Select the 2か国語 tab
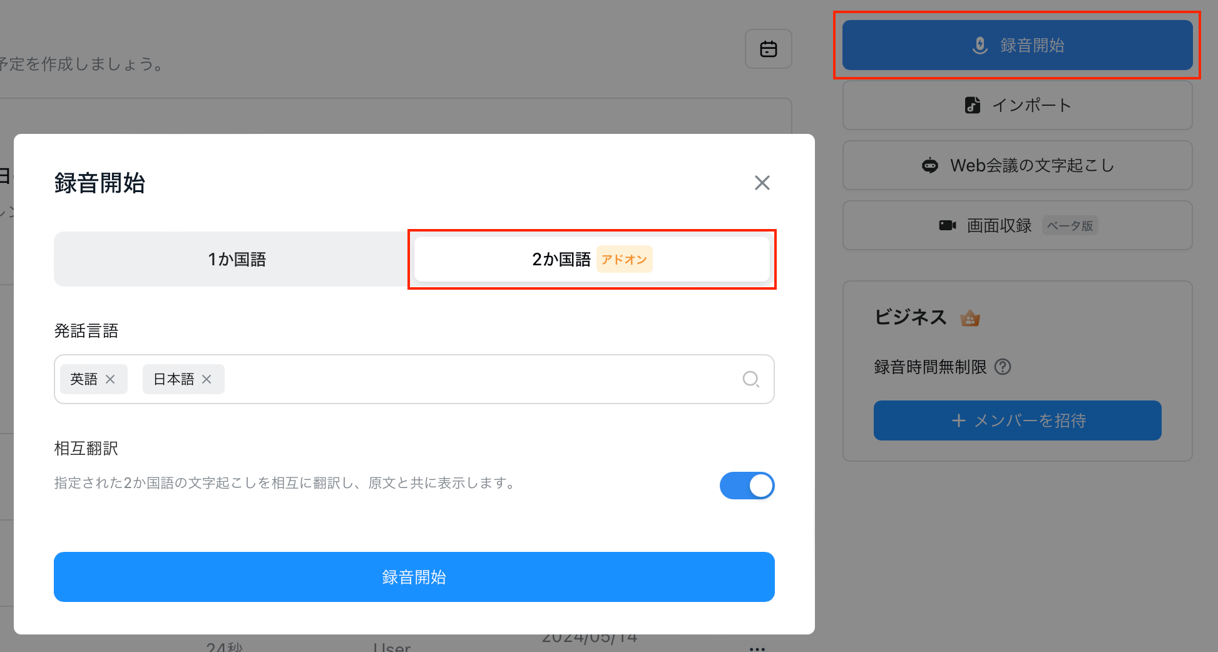 pos(591,259)
